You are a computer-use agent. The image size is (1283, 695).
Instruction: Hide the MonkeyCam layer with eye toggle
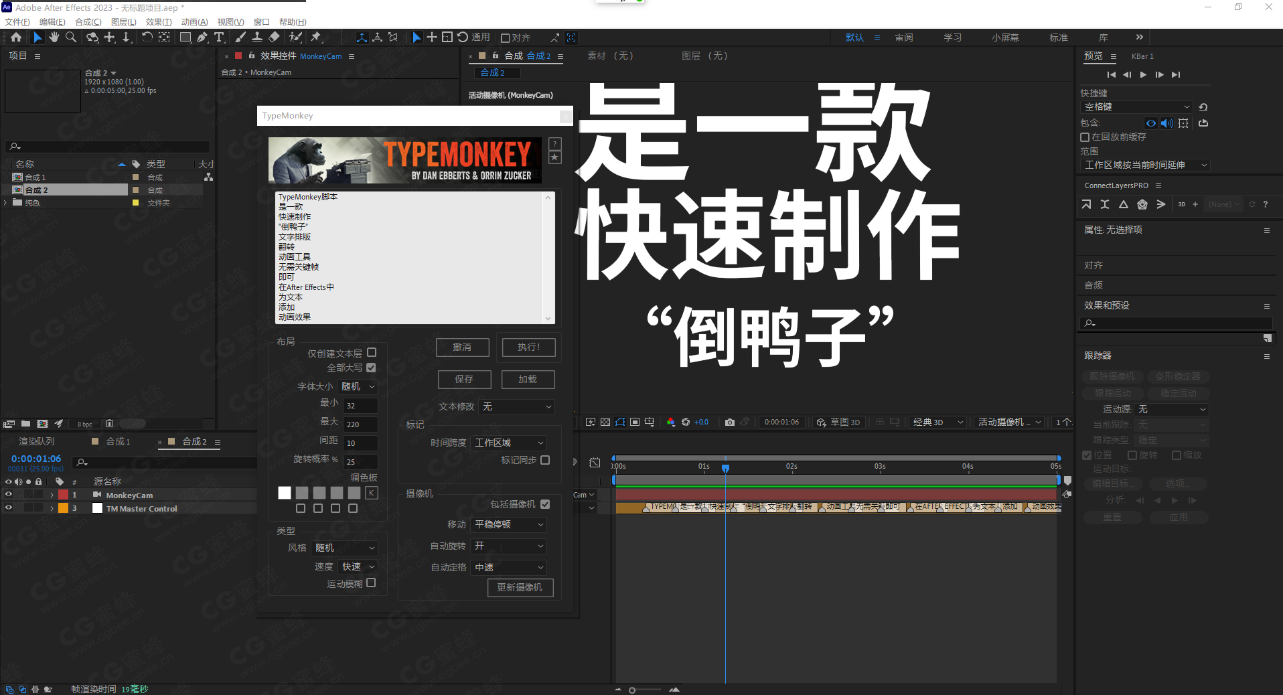pyautogui.click(x=9, y=495)
